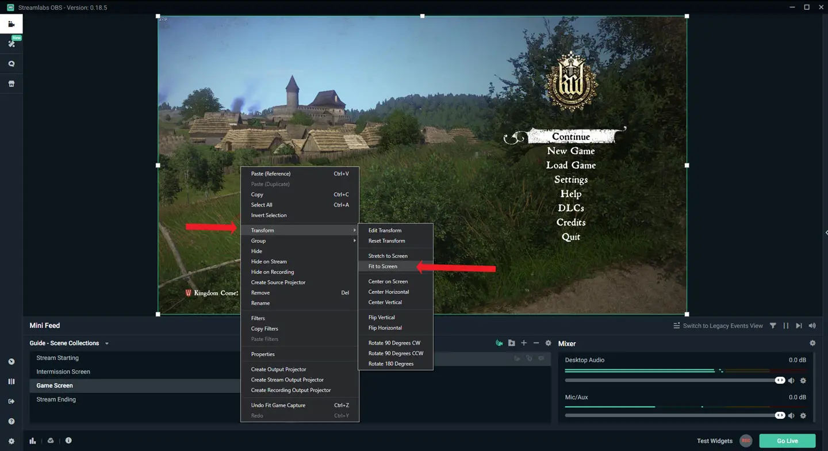Open the Dashboard icon in sidebar

[11, 362]
